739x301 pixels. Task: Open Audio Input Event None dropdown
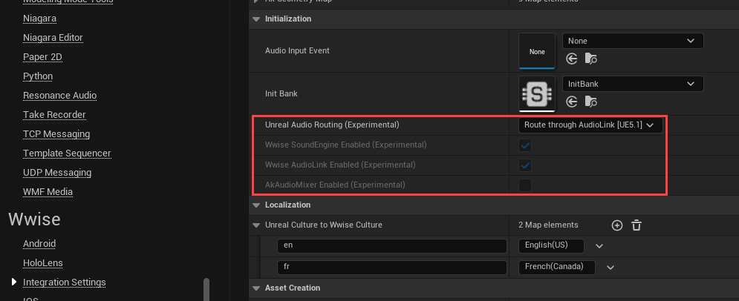coord(633,41)
